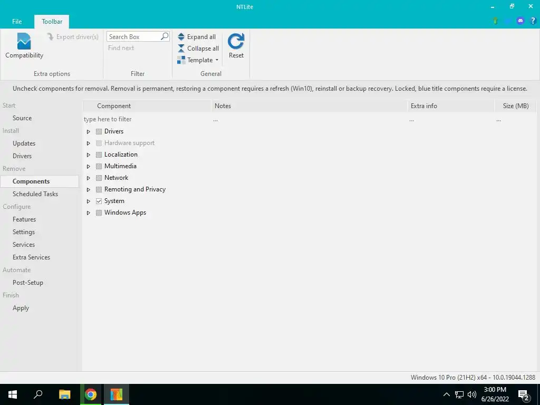This screenshot has height=405, width=540.
Task: Open Extra Services in sidebar
Action: click(x=31, y=257)
